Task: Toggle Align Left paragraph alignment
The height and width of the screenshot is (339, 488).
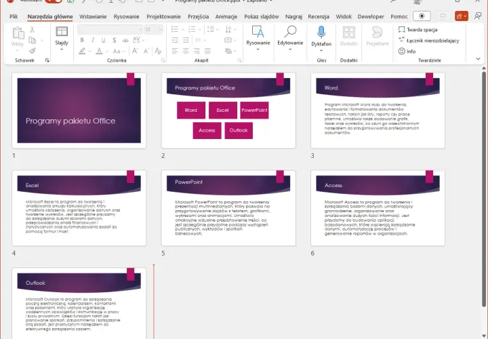Action: click(175, 51)
